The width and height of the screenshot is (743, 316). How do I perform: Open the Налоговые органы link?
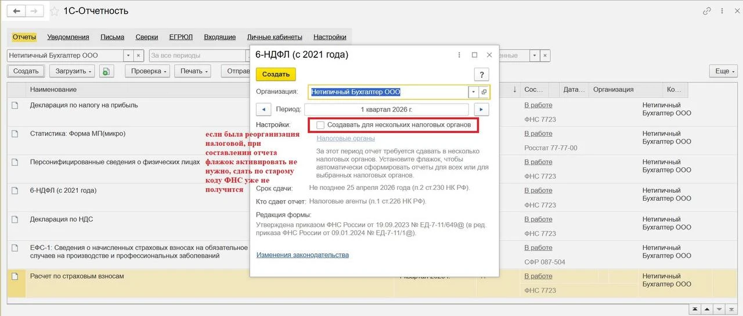click(345, 138)
